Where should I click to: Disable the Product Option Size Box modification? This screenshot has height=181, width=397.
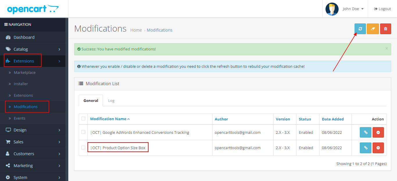(x=378, y=148)
